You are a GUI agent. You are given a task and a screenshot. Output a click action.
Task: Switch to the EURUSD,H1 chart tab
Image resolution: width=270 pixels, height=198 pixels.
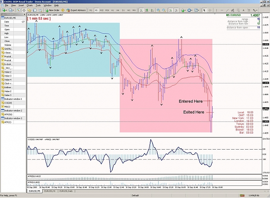pos(50,191)
